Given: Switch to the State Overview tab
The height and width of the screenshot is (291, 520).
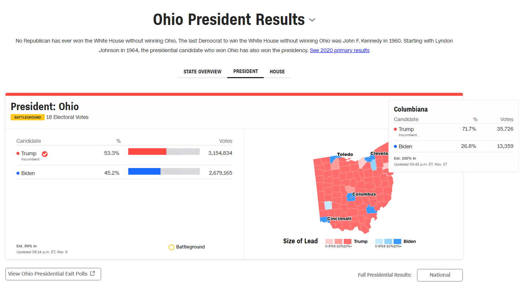Looking at the screenshot, I should pos(202,72).
